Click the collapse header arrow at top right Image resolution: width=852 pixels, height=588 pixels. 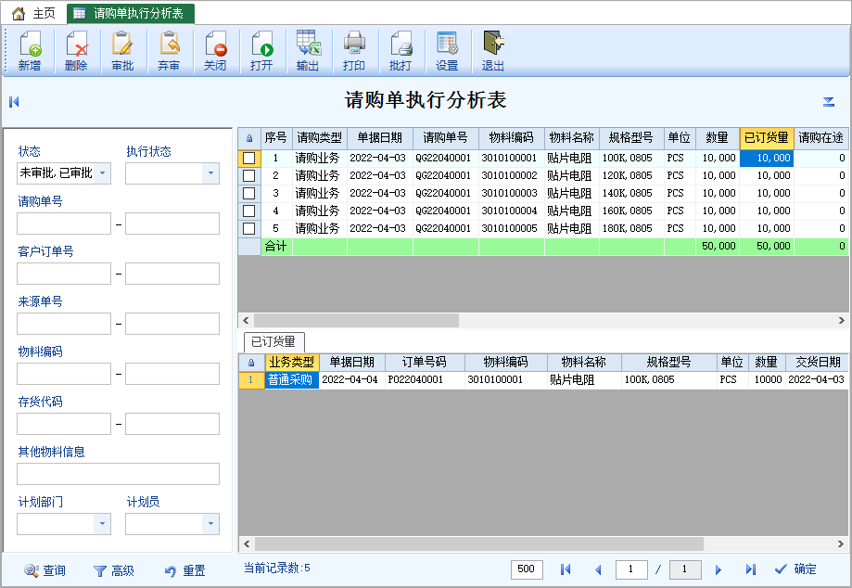[828, 102]
